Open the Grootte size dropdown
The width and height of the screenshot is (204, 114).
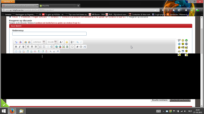[x=52, y=42]
